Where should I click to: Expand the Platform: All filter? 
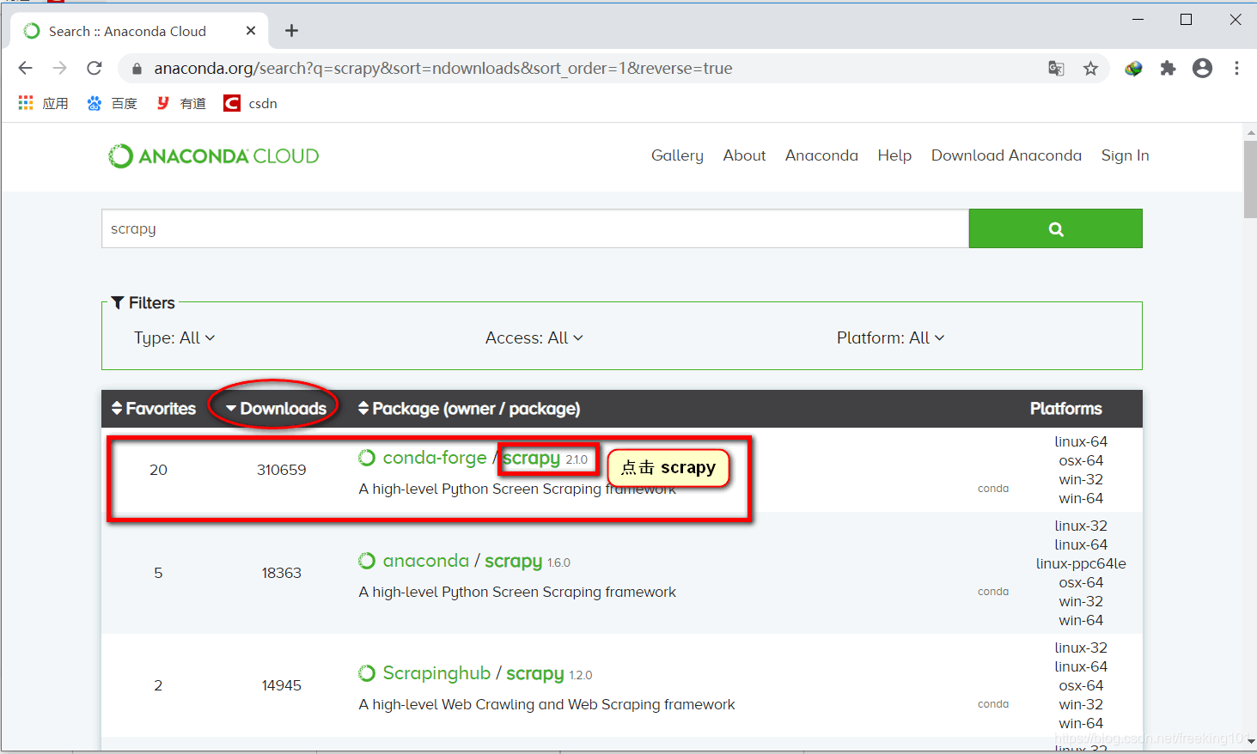(x=891, y=337)
